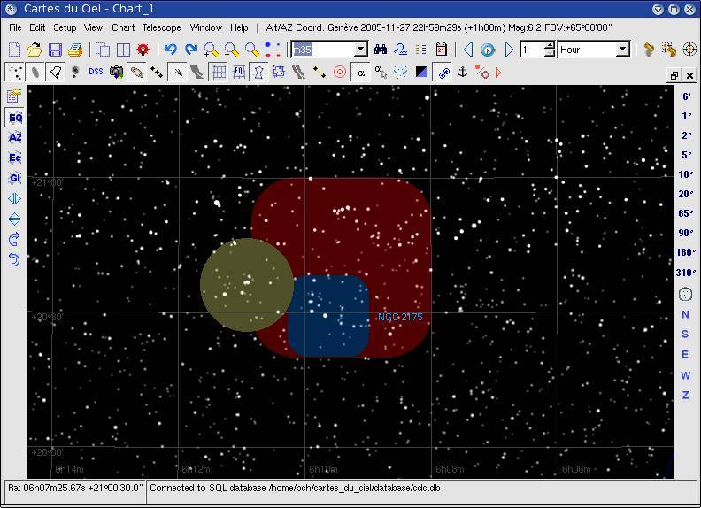This screenshot has height=508, width=701.
Task: Click the red night vision icon
Action: [143, 50]
